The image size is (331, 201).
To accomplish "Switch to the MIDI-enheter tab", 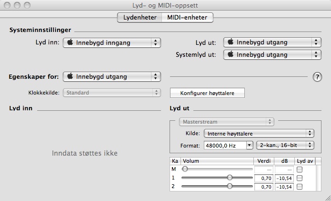I will click(x=187, y=17).
